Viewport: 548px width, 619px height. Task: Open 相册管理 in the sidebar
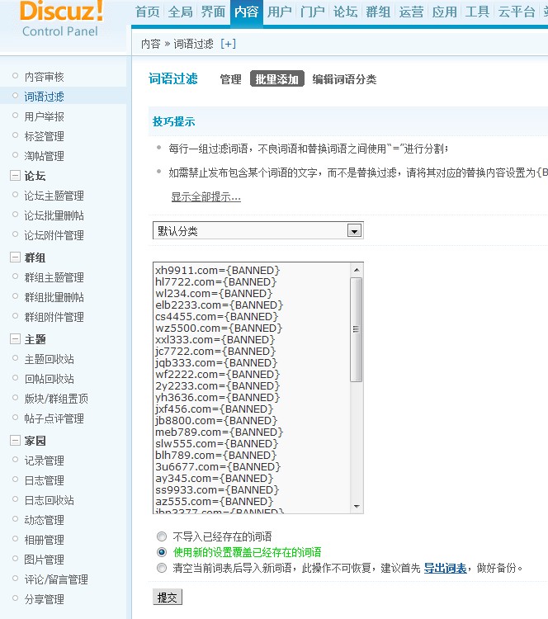[x=45, y=539]
